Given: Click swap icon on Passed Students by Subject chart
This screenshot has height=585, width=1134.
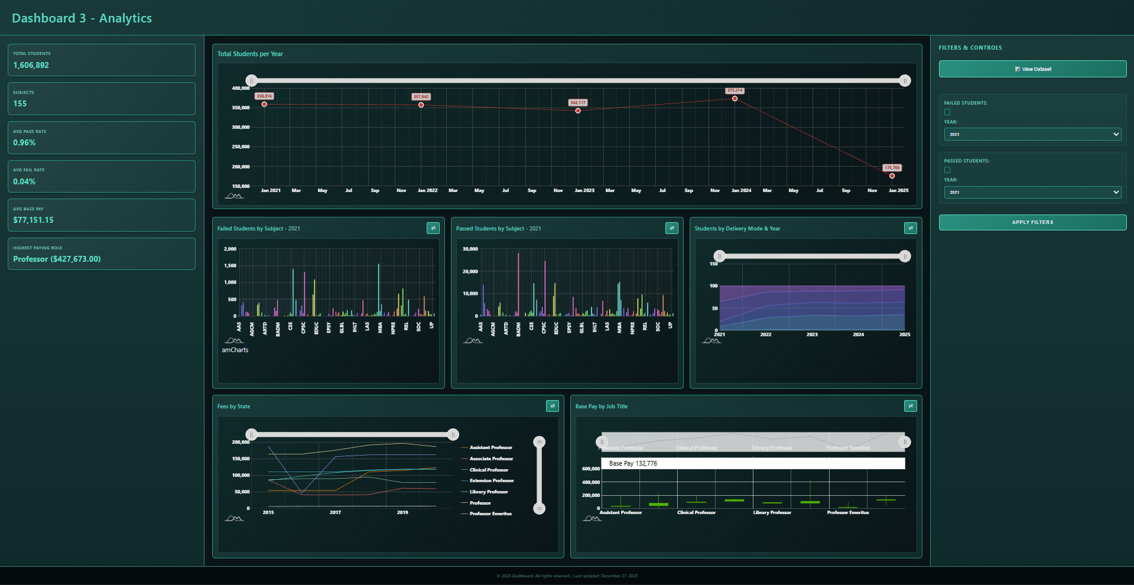Looking at the screenshot, I should [x=671, y=228].
